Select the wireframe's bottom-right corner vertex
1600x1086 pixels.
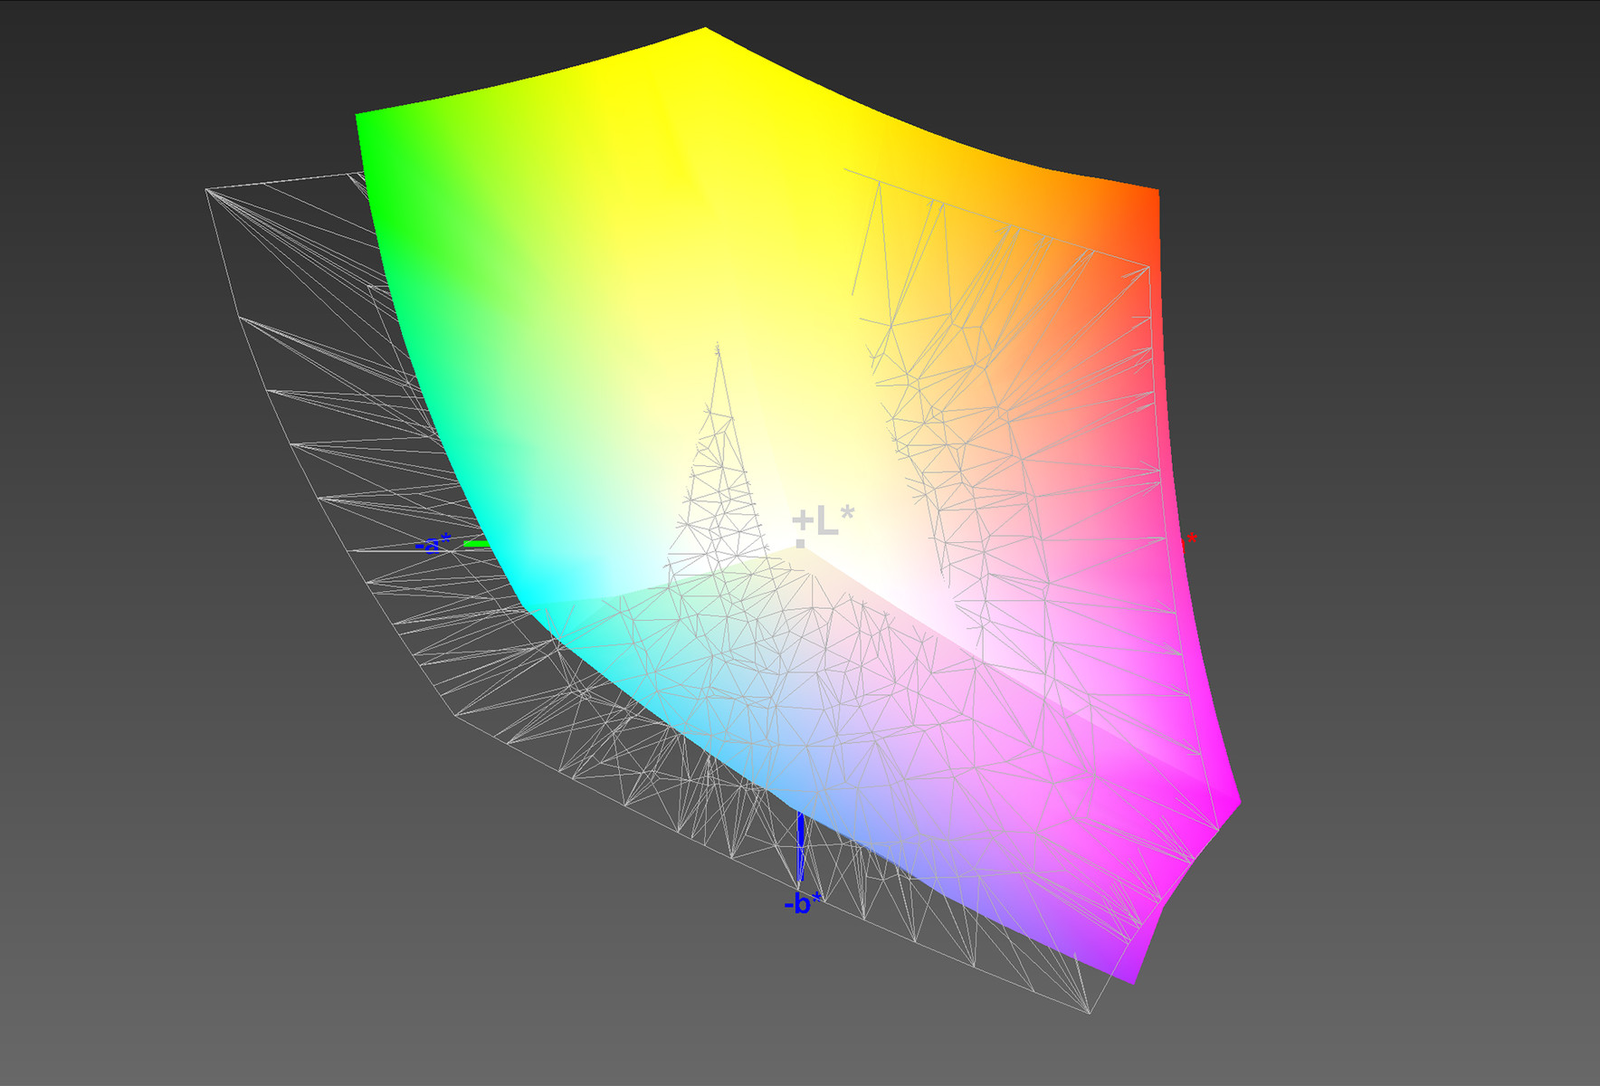tap(1089, 1012)
